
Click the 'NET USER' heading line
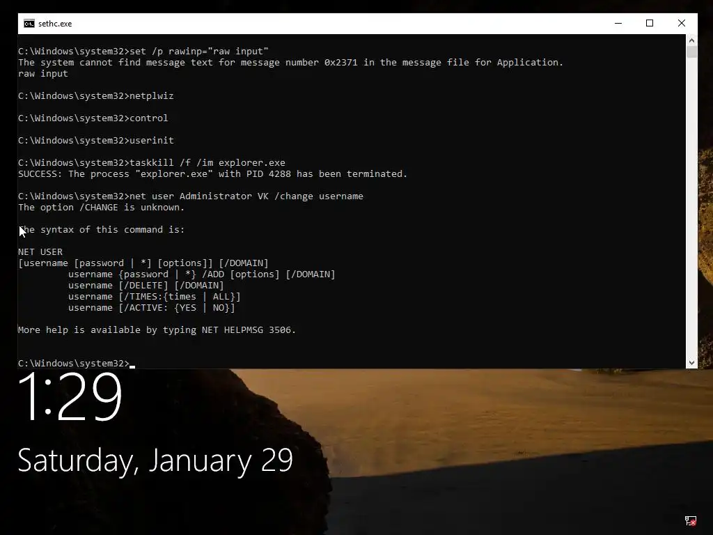40,252
